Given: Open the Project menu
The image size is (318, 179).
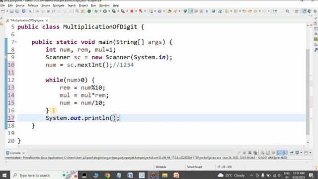Looking at the screenshot, I should click(83, 5).
